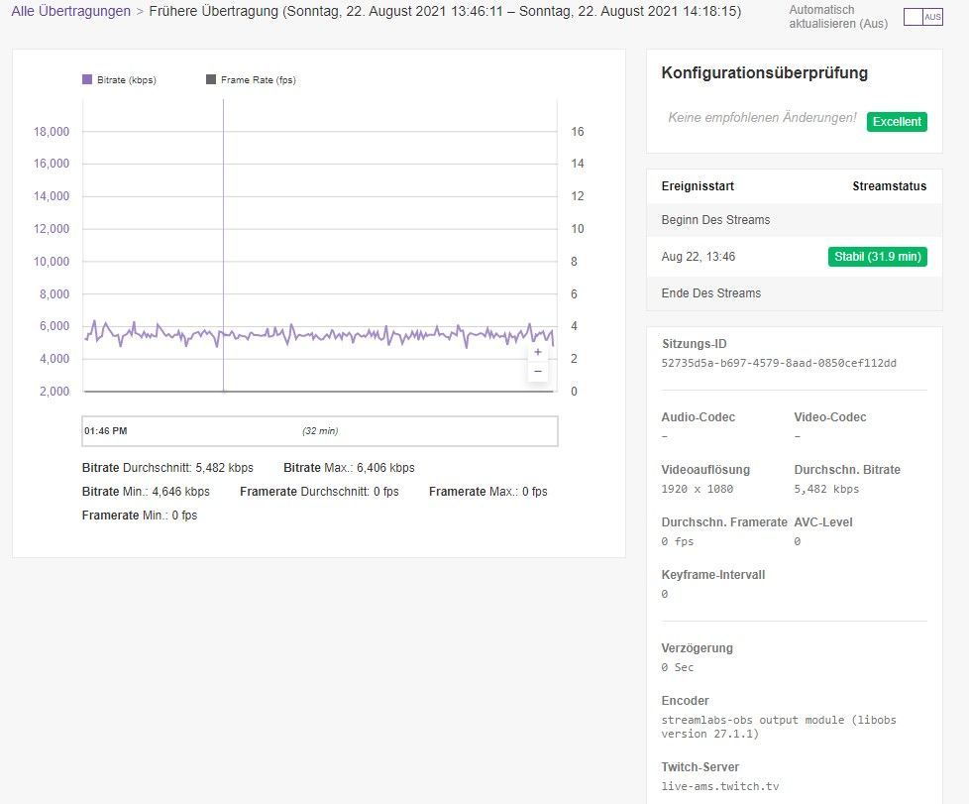The width and height of the screenshot is (969, 804).
Task: Click the live-ams.twitch.tv server address
Action: pyautogui.click(x=719, y=785)
